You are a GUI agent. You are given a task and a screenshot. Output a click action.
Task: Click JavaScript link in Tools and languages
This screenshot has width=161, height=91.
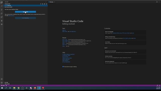pos(114,33)
